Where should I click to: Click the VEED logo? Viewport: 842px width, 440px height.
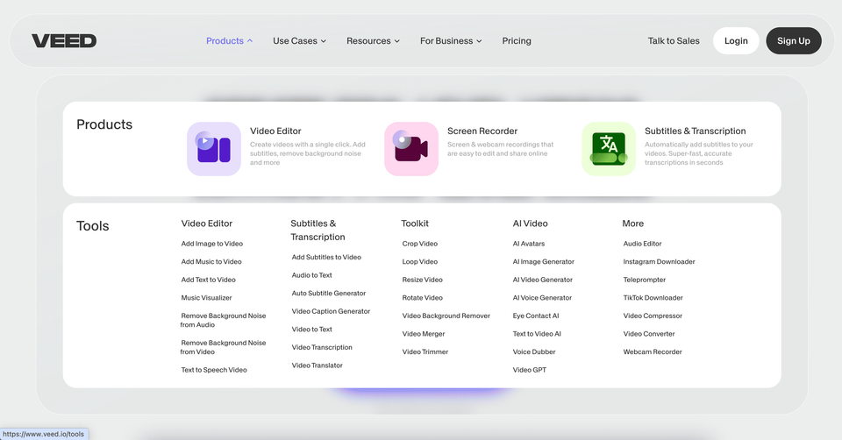[x=64, y=41]
